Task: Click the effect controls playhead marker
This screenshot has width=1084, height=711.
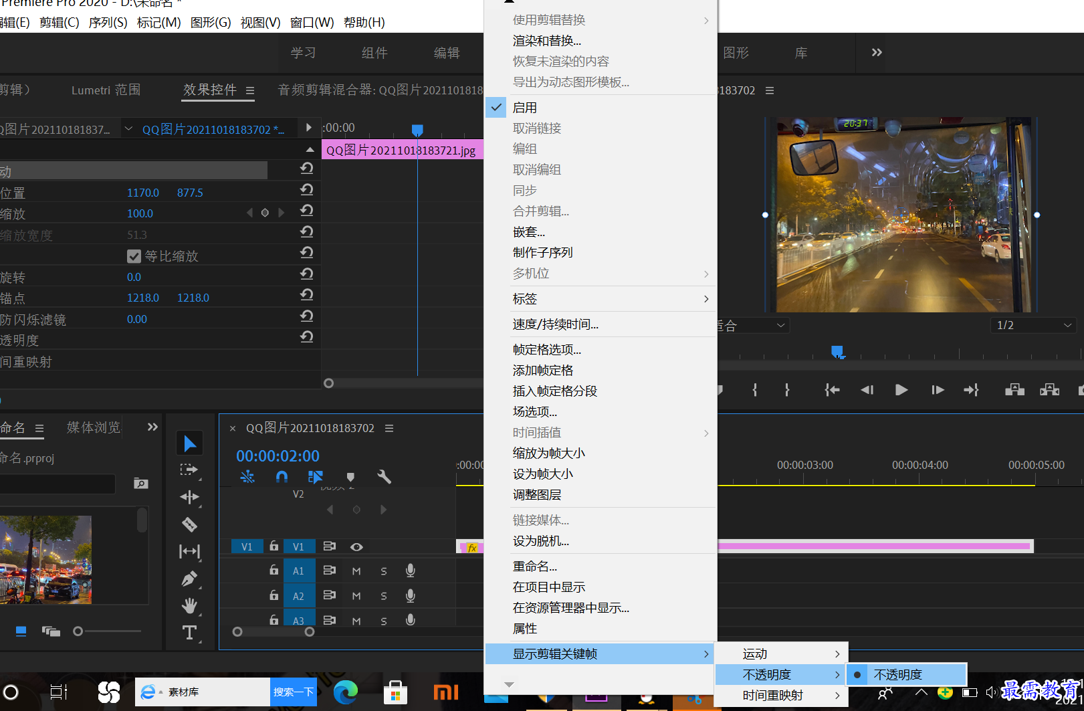Action: (x=417, y=130)
